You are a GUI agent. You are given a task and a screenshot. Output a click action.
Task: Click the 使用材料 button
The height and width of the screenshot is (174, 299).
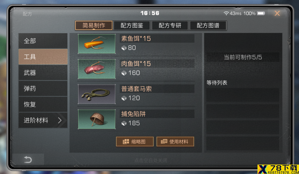click(x=175, y=142)
